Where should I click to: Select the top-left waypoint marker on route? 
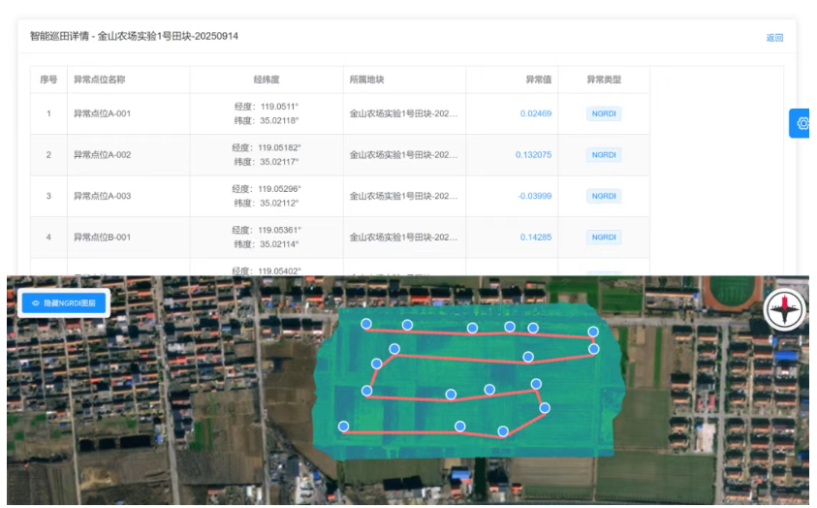[366, 324]
